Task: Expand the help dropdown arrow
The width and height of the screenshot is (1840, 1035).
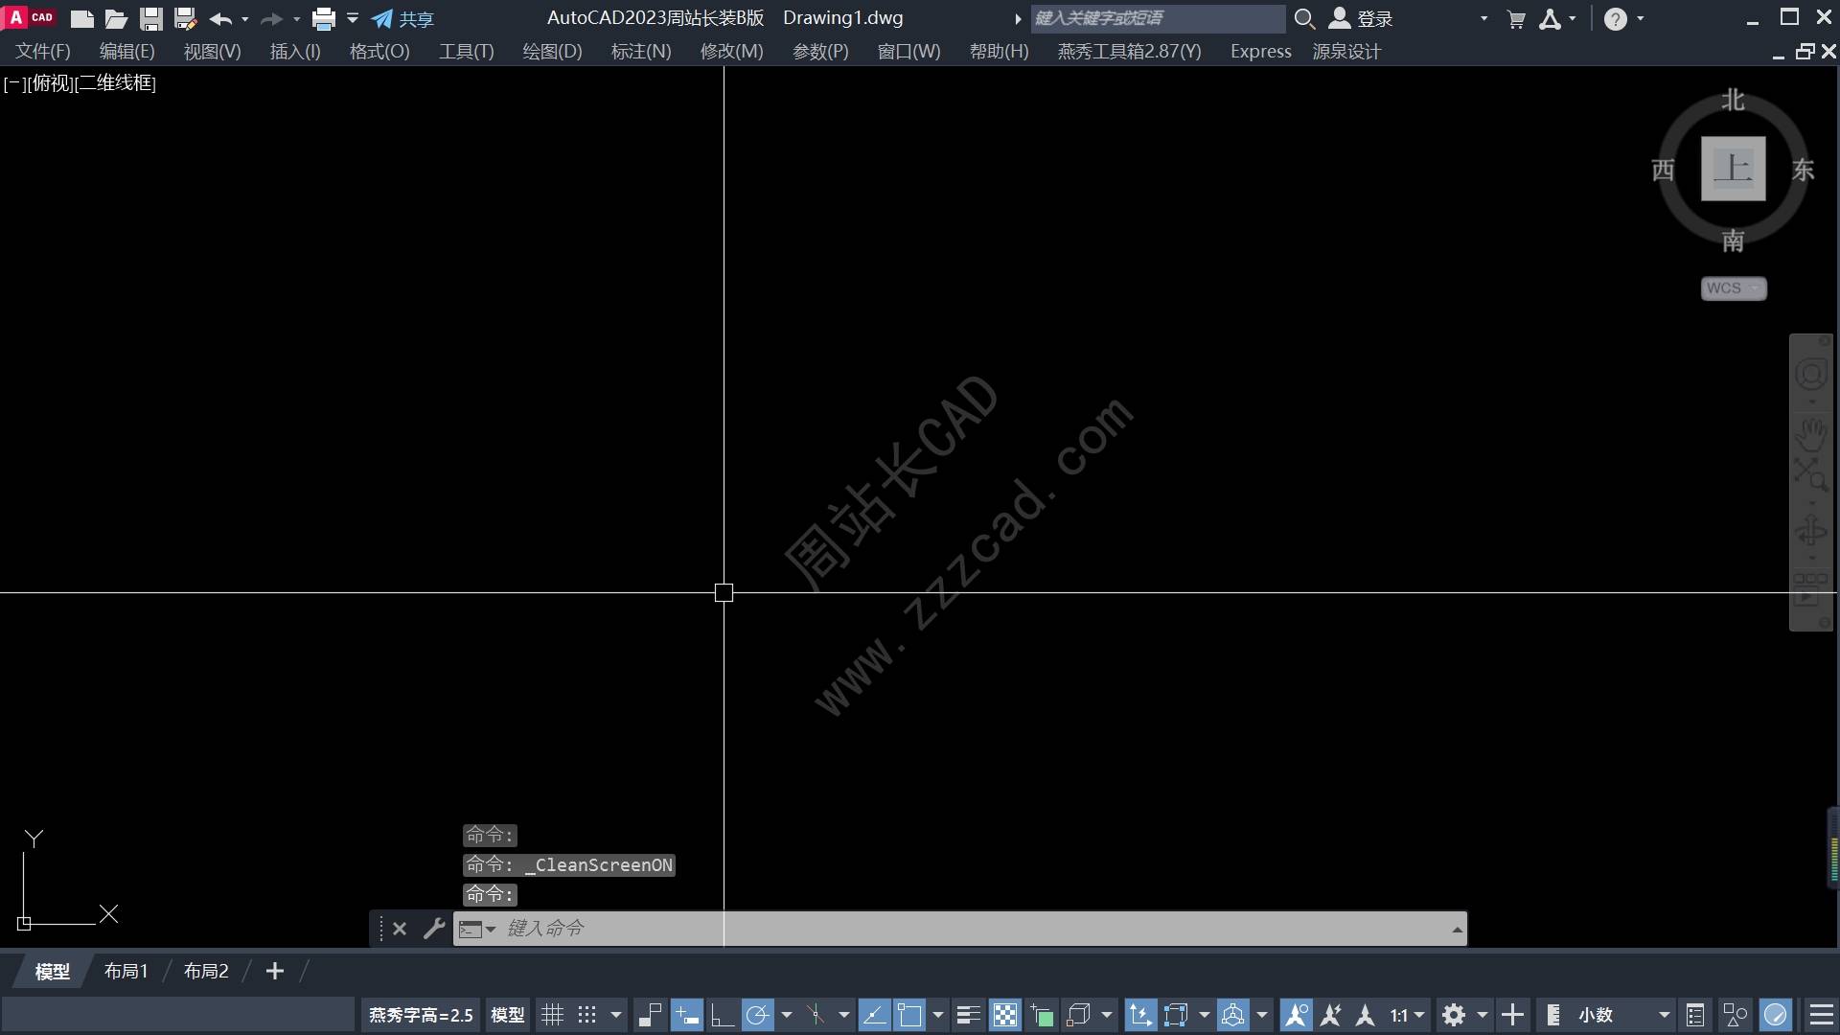Action: point(1641,18)
